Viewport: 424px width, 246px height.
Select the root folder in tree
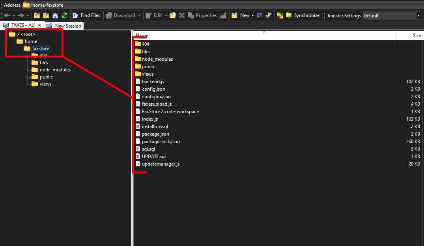pyautogui.click(x=26, y=34)
